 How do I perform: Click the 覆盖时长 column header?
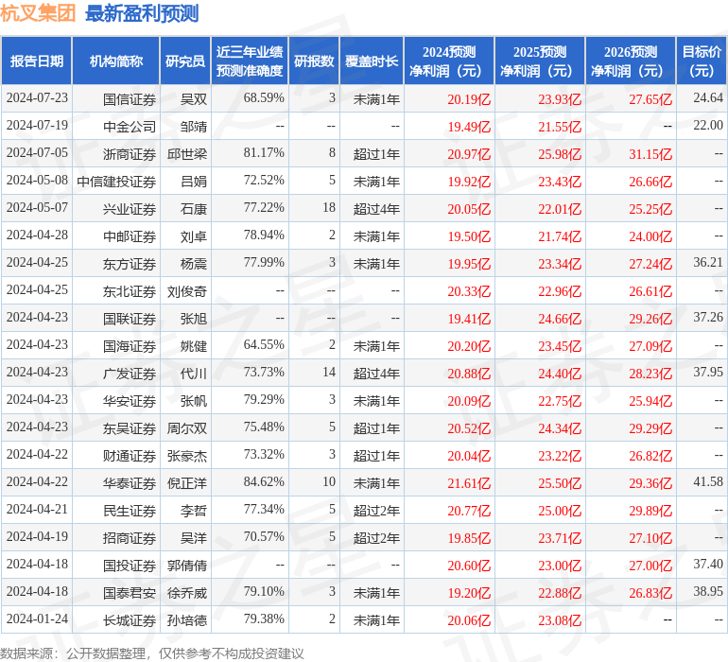point(372,61)
